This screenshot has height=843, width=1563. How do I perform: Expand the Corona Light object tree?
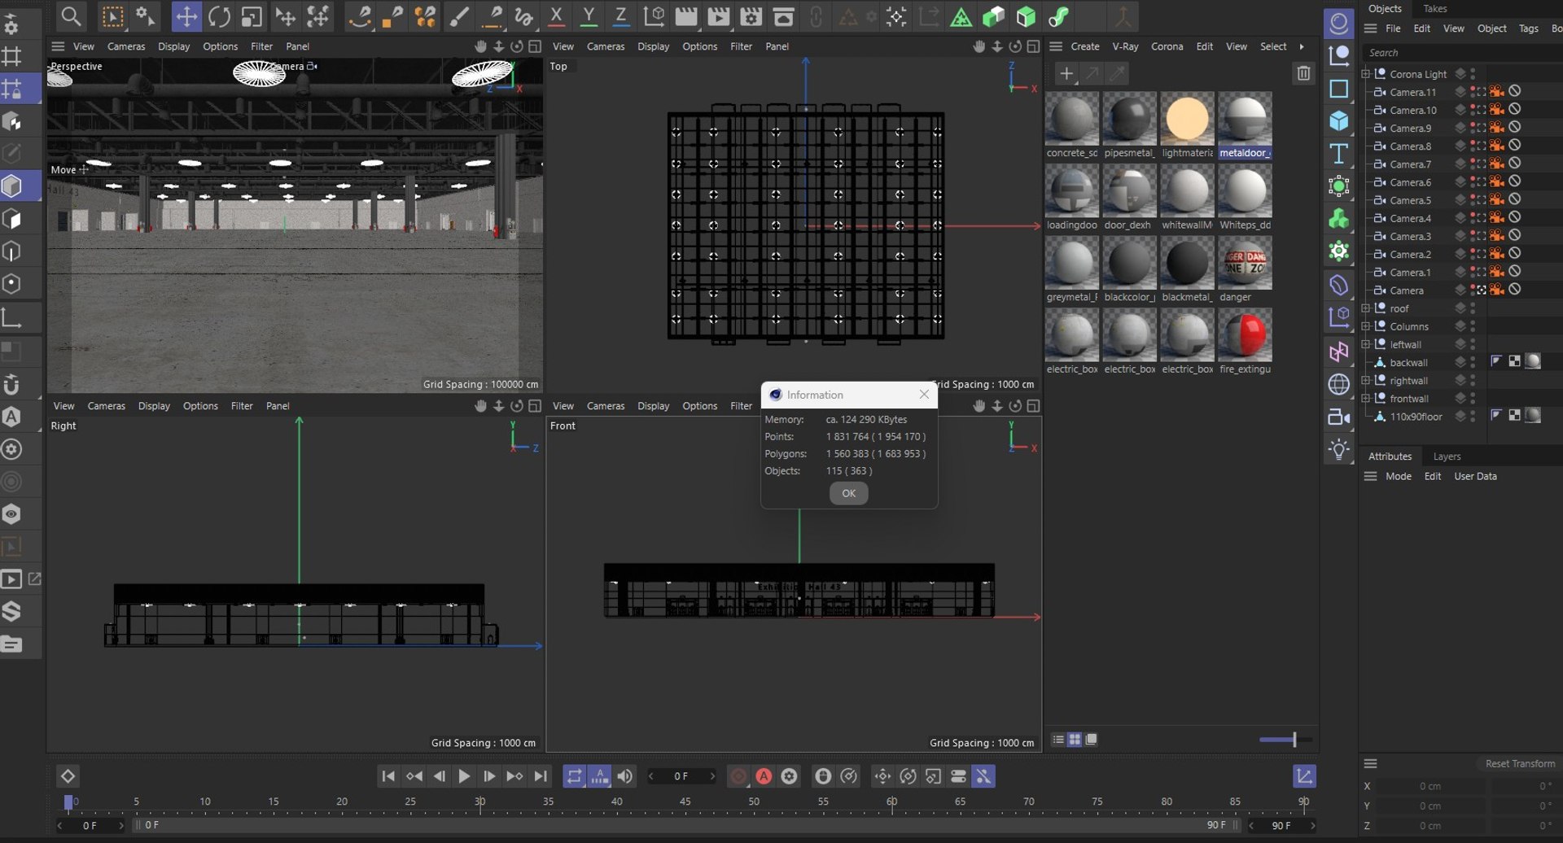pyautogui.click(x=1366, y=74)
